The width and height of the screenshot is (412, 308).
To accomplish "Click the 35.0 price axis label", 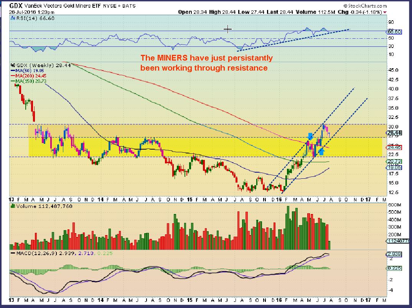I will click(393, 108).
